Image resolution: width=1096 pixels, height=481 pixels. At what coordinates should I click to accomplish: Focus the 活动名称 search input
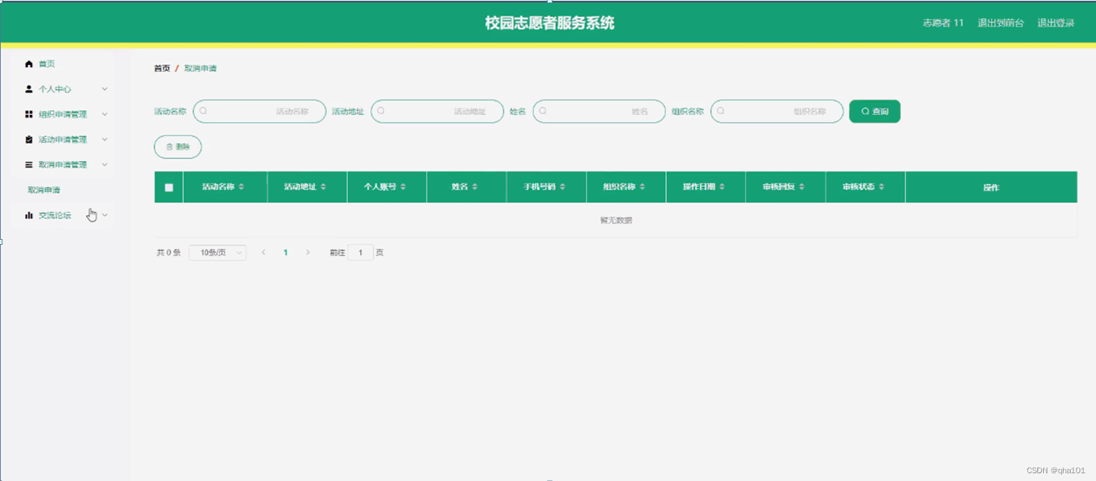(259, 111)
